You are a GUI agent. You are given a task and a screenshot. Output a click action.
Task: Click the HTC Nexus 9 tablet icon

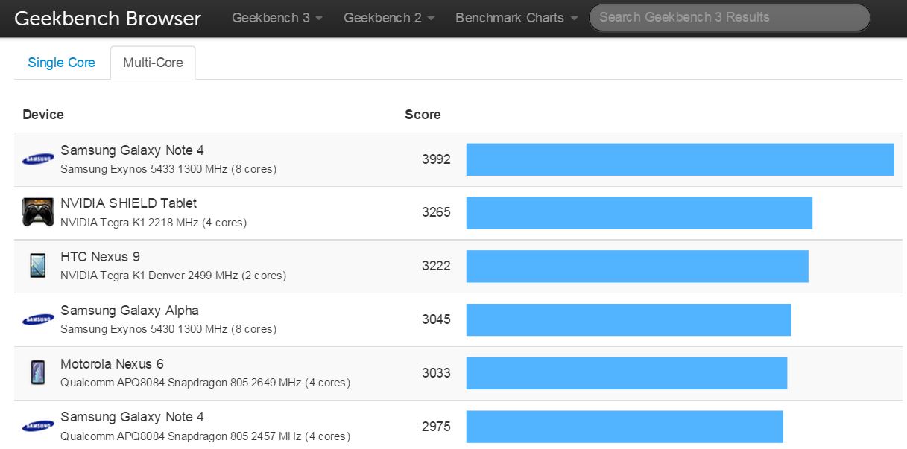click(x=38, y=266)
